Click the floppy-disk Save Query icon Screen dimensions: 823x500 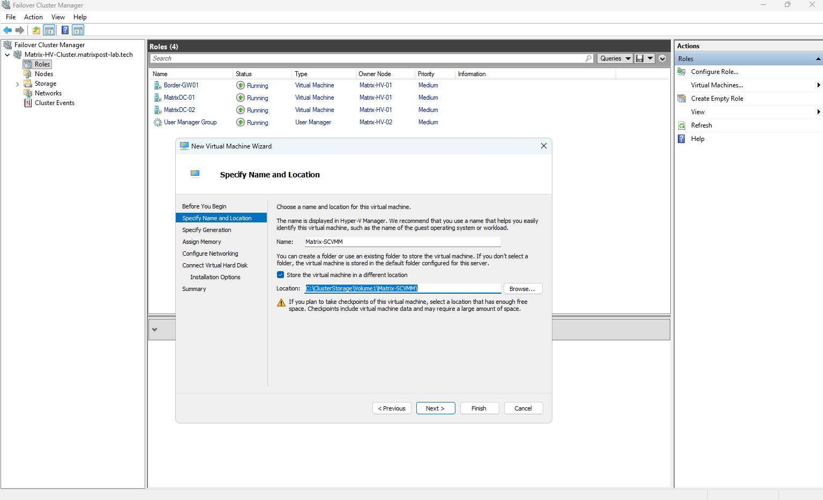(x=640, y=58)
